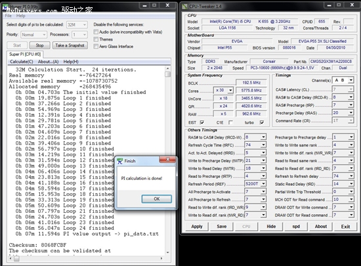361x266 pixels.
Task: Open Partial Write Trip Threshold dropdown
Action: tap(350, 192)
